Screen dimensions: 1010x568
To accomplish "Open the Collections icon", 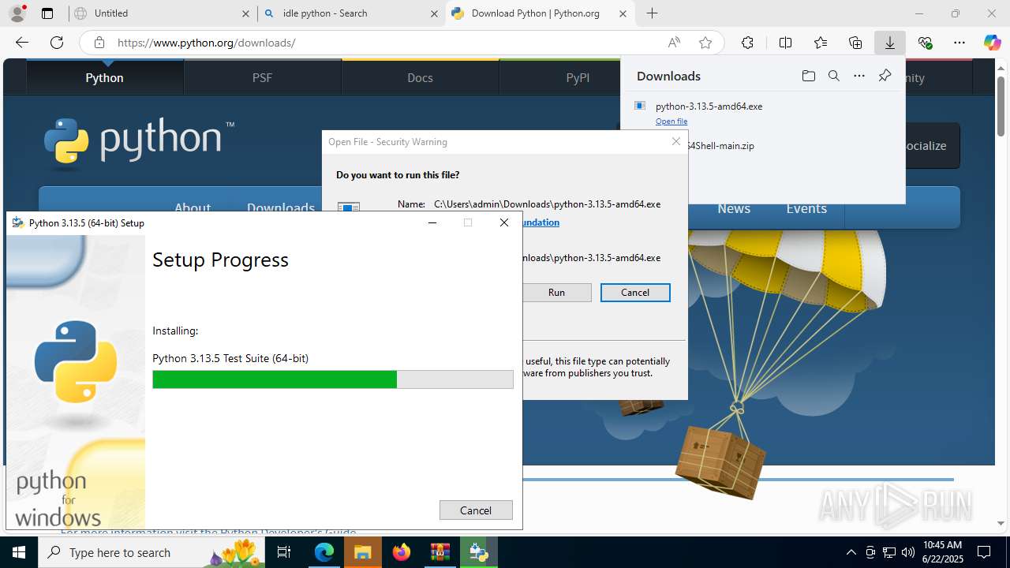I will point(855,43).
